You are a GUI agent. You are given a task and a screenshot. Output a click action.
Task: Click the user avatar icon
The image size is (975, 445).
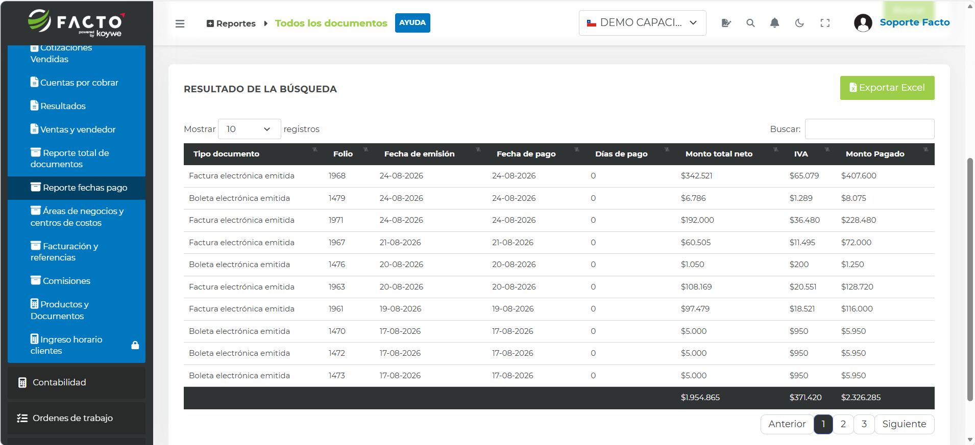[863, 23]
